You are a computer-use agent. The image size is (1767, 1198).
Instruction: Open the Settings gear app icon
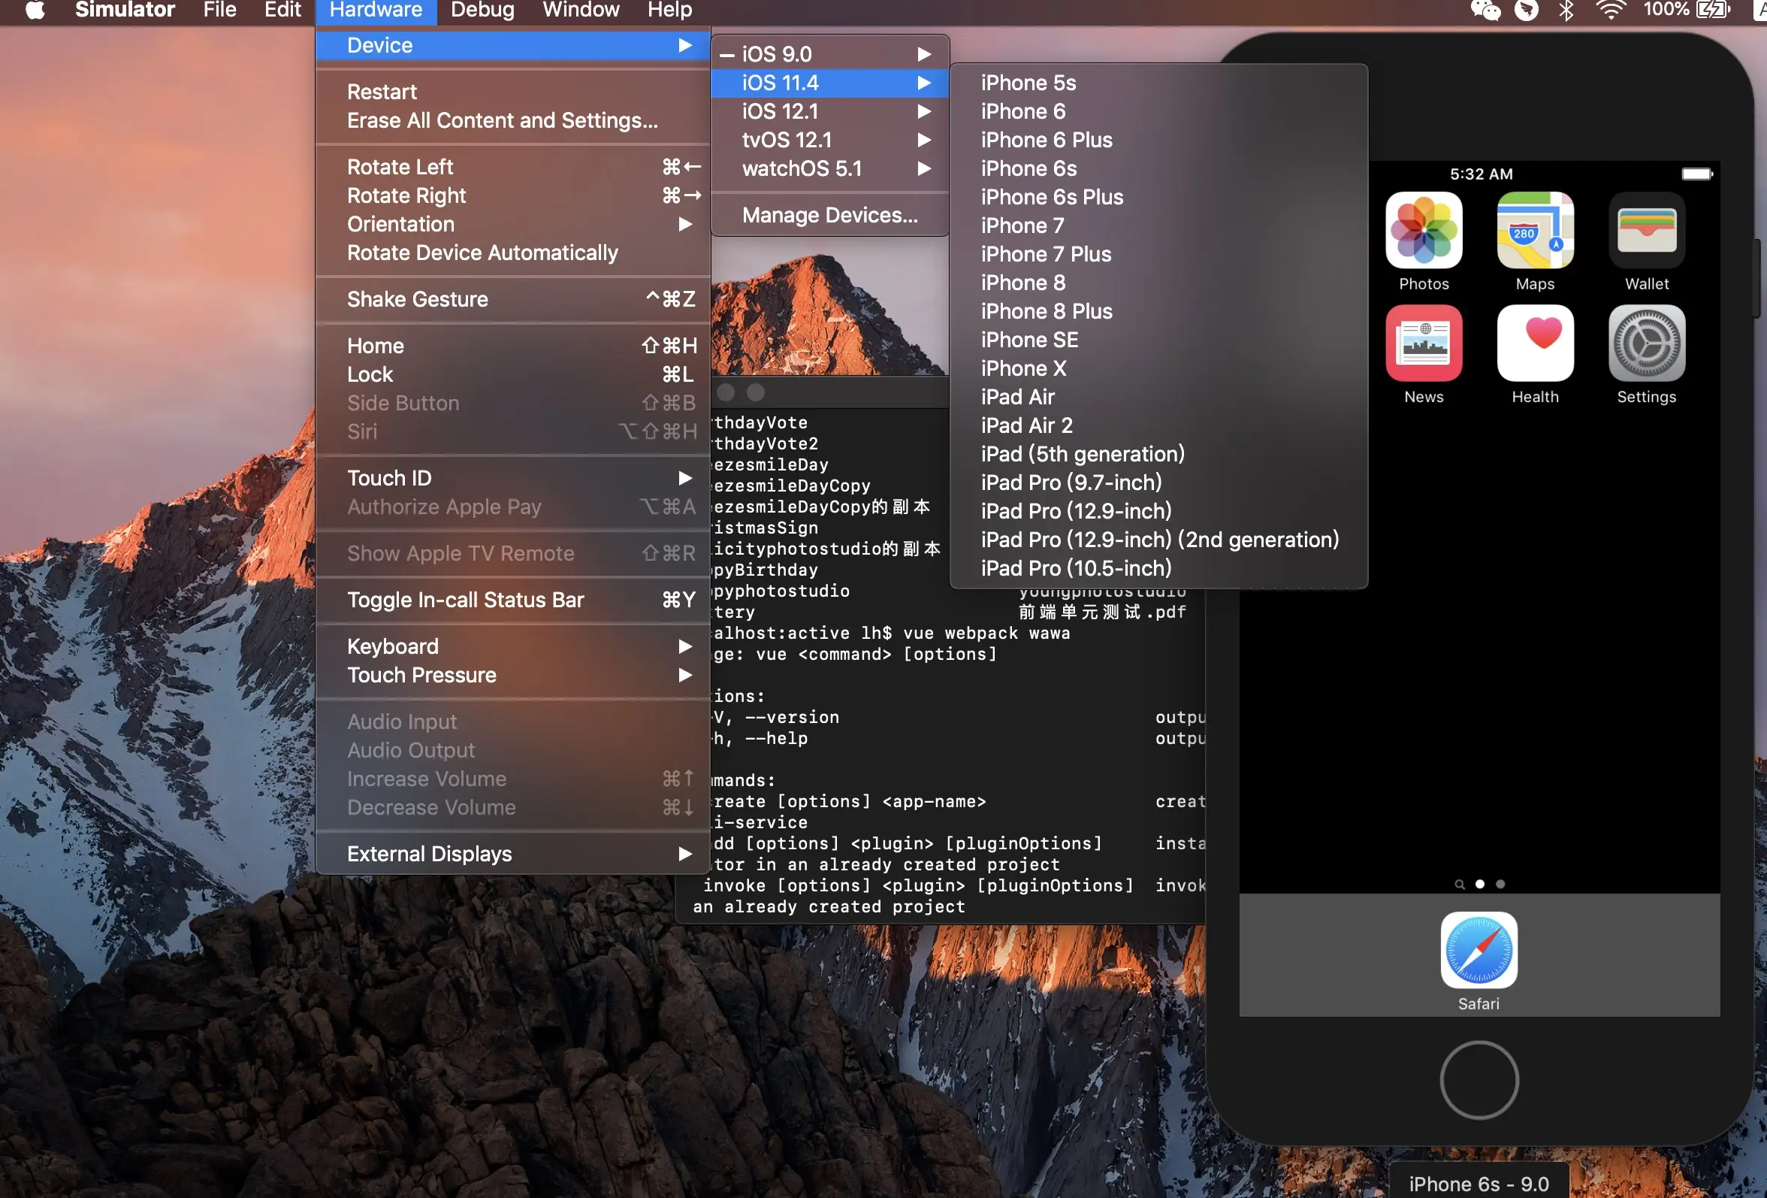1646,343
